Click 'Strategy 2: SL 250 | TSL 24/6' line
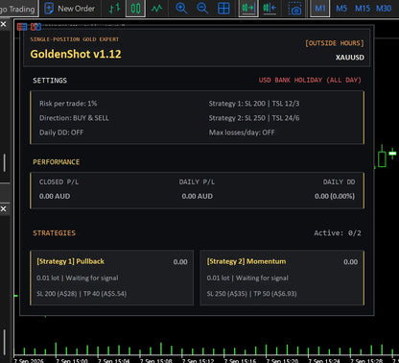 pos(254,118)
